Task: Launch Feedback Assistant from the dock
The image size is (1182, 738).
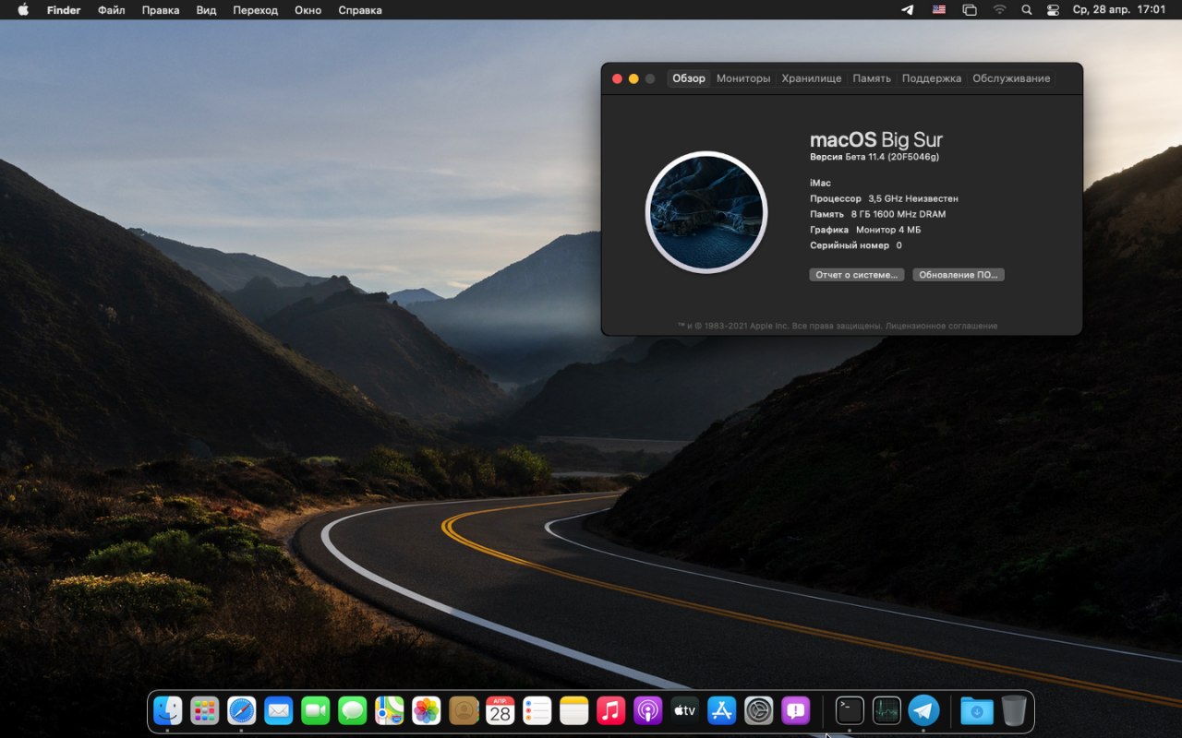Action: pyautogui.click(x=796, y=710)
